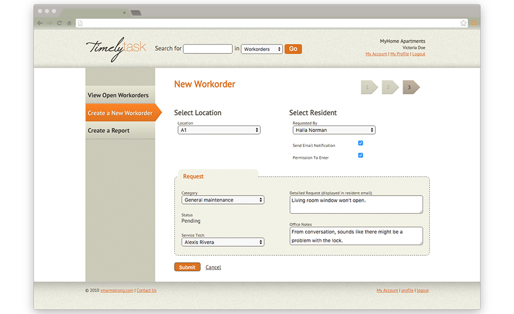Screen dimensions: 514x314
Task: Click the bookmark star icon
Action: click(x=463, y=23)
